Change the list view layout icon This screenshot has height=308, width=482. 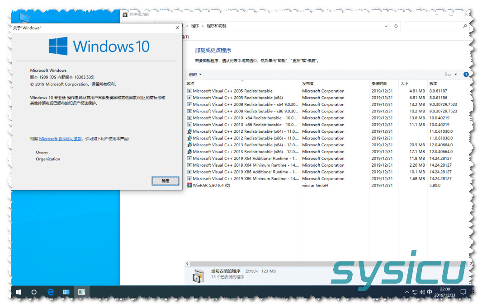click(448, 75)
